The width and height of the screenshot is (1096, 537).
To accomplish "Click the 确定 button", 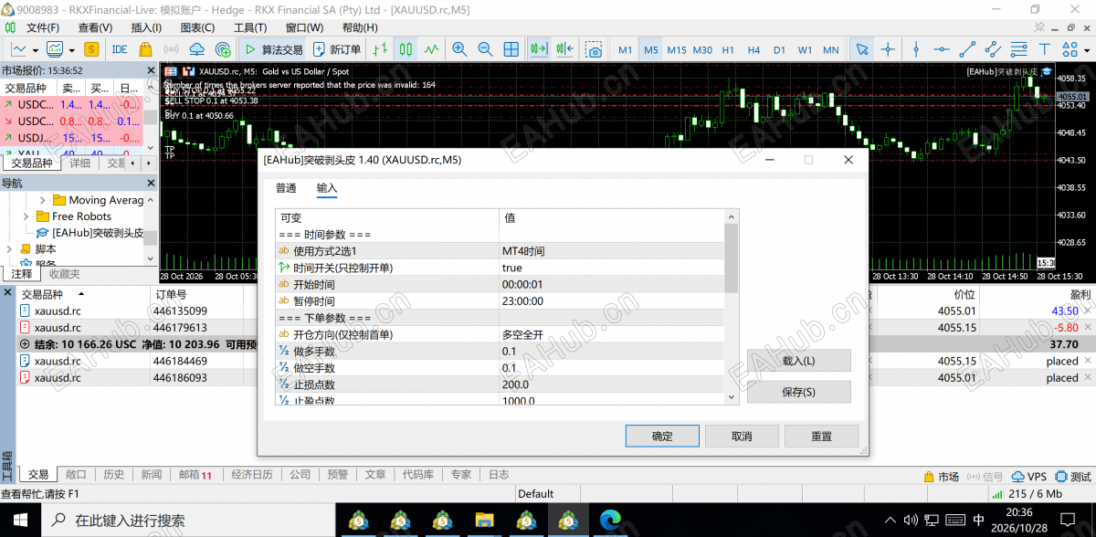I will (662, 437).
